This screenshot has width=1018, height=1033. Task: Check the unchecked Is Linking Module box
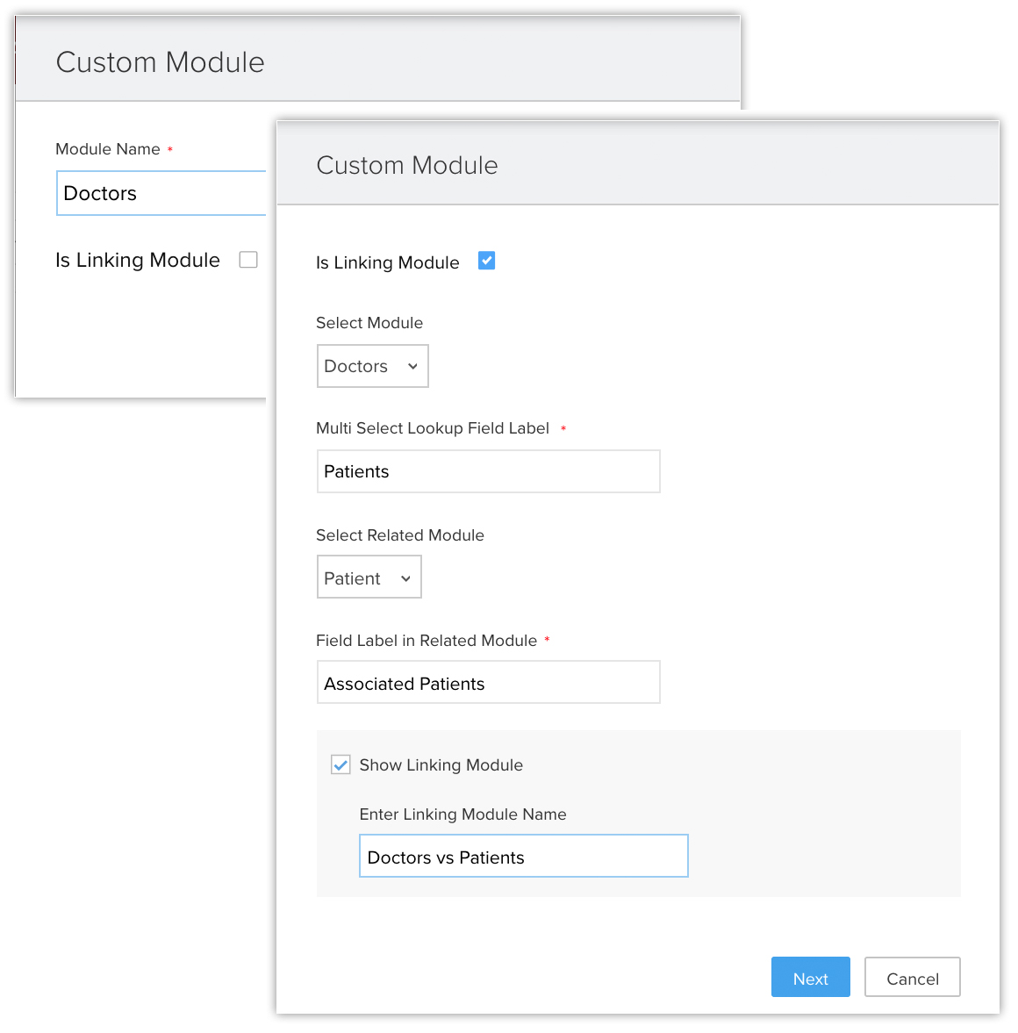click(248, 260)
